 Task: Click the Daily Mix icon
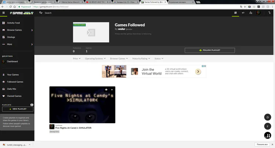(x=4, y=89)
